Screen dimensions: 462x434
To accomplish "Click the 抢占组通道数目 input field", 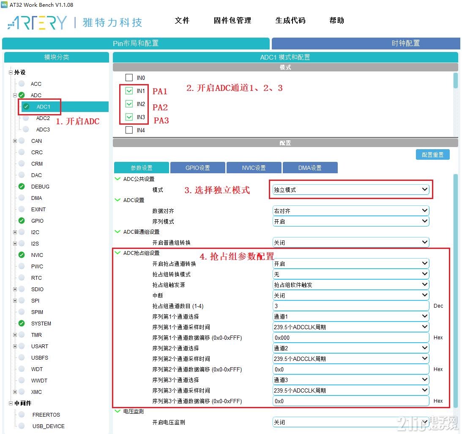I will tap(351, 306).
